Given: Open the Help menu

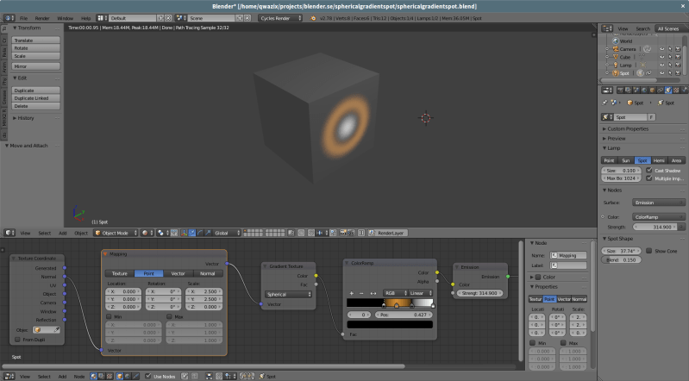Looking at the screenshot, I should (85, 18).
